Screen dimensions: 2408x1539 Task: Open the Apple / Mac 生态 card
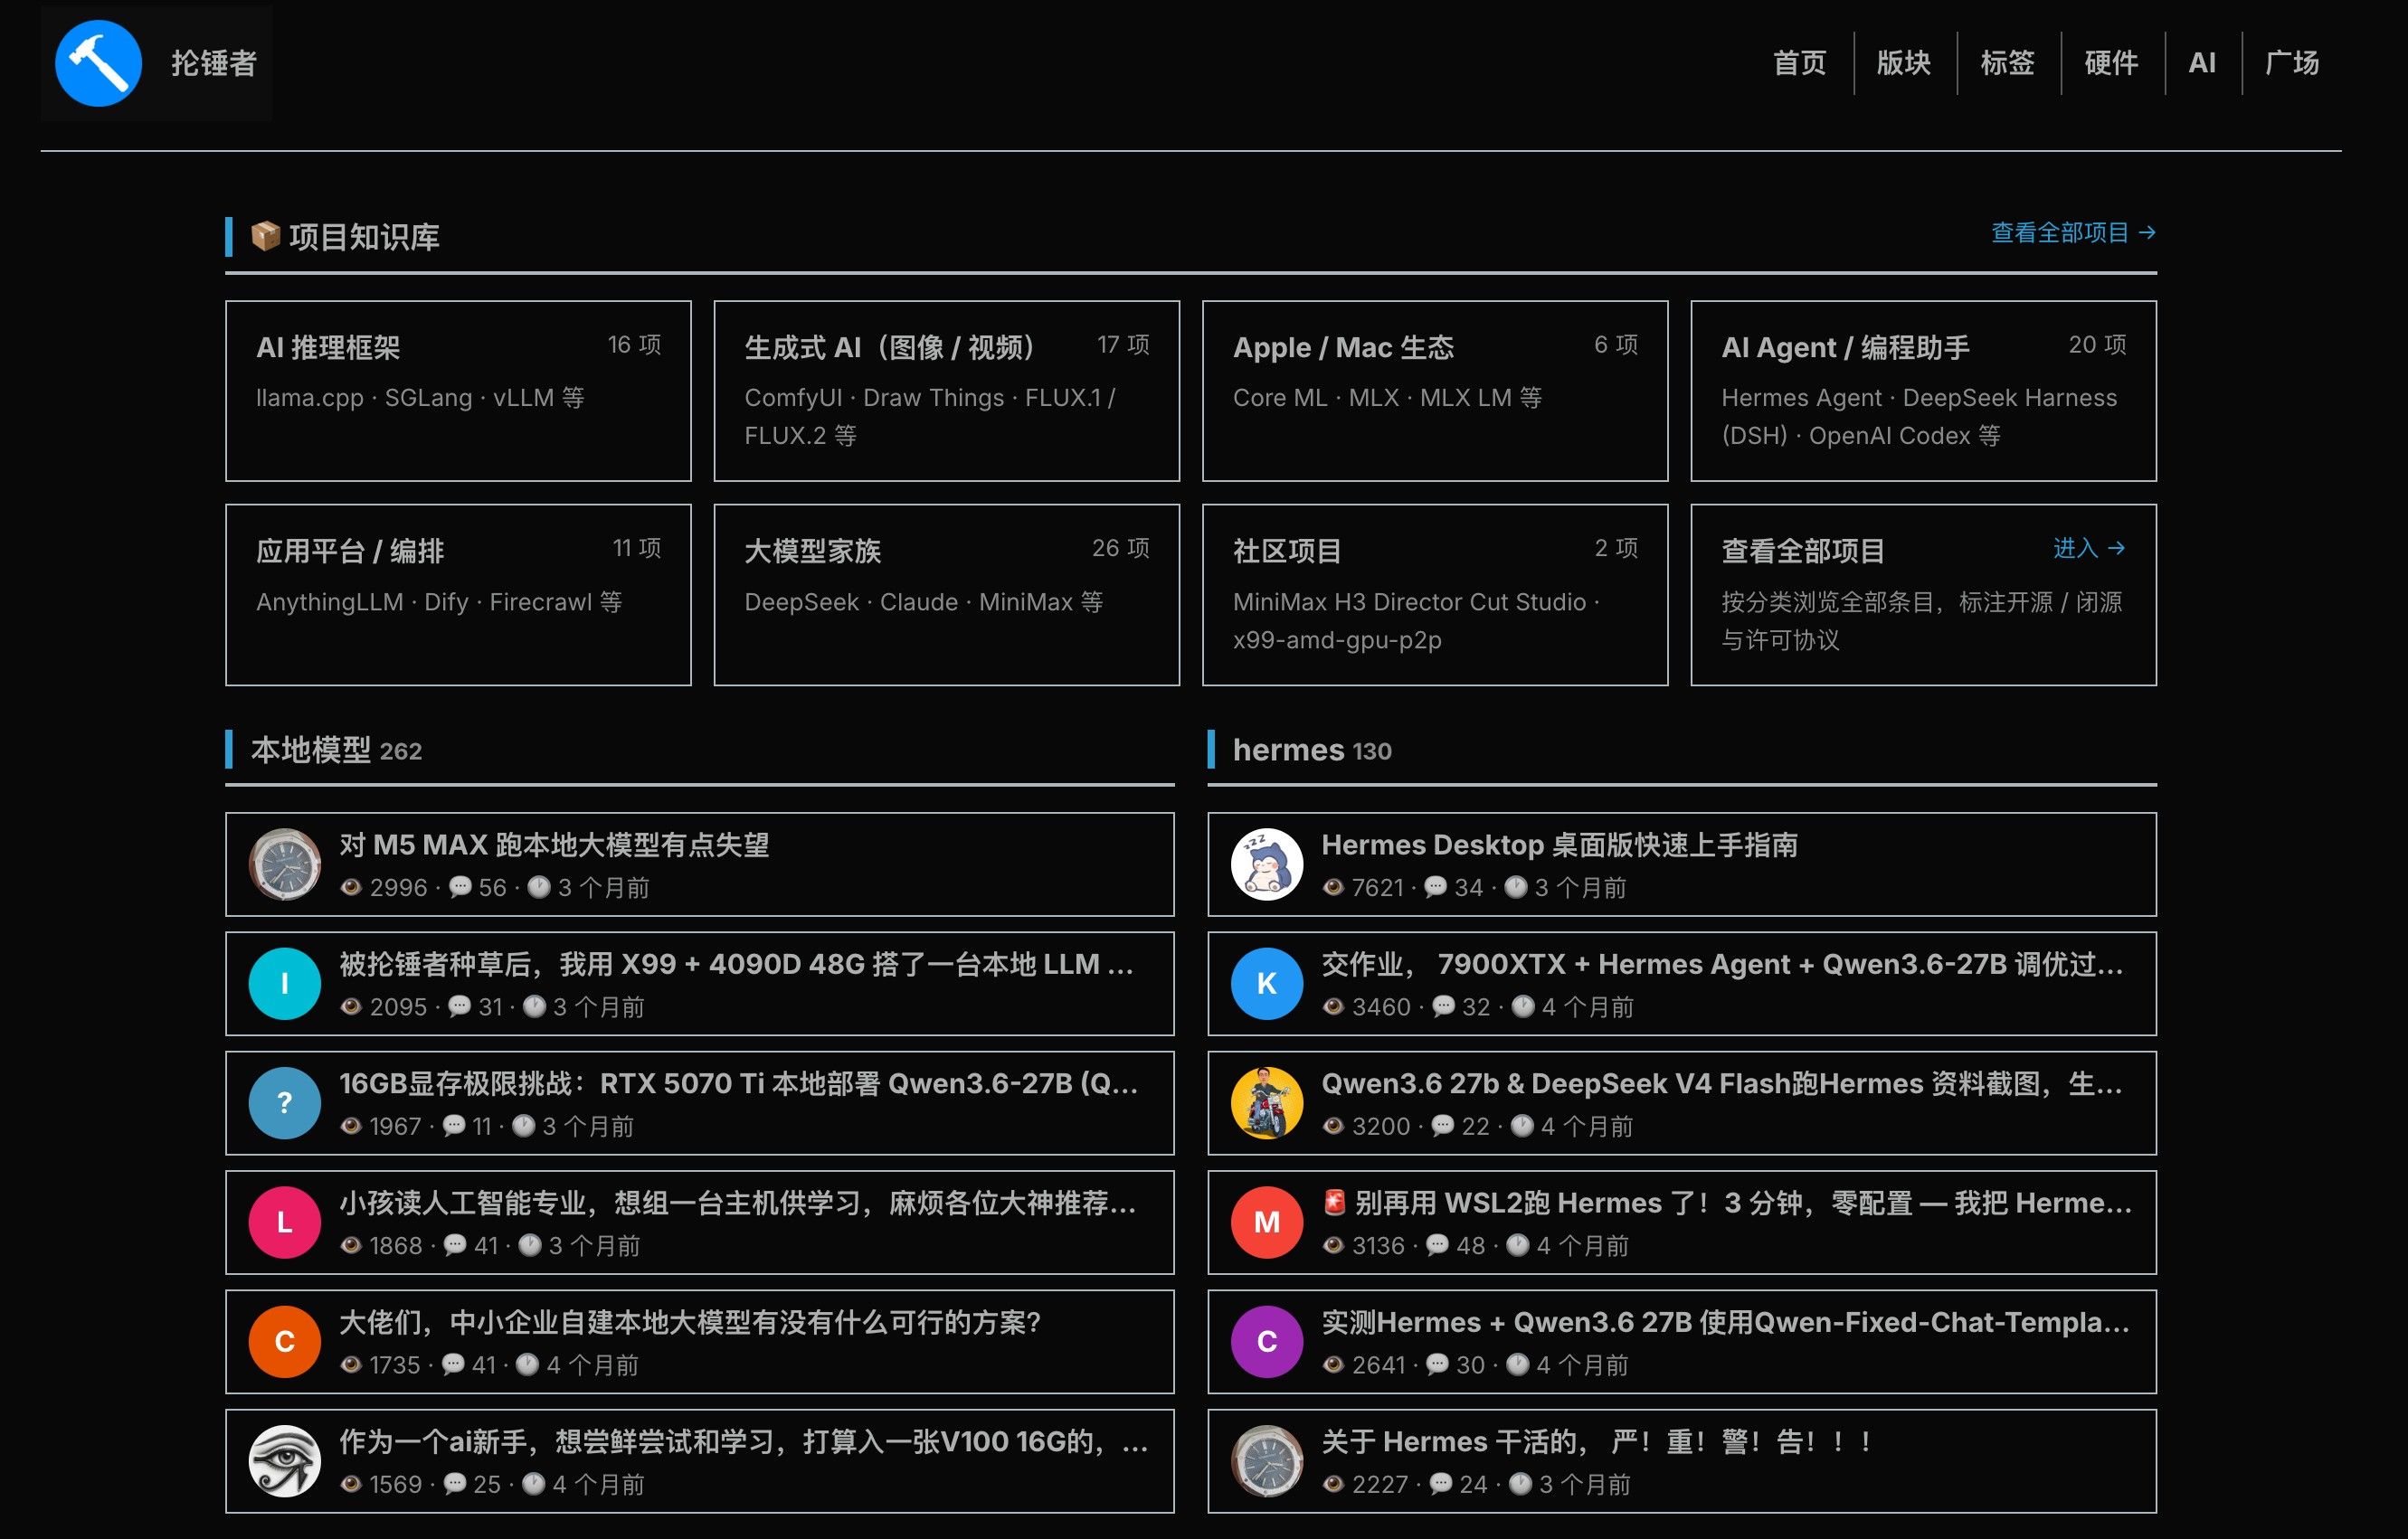(1435, 391)
